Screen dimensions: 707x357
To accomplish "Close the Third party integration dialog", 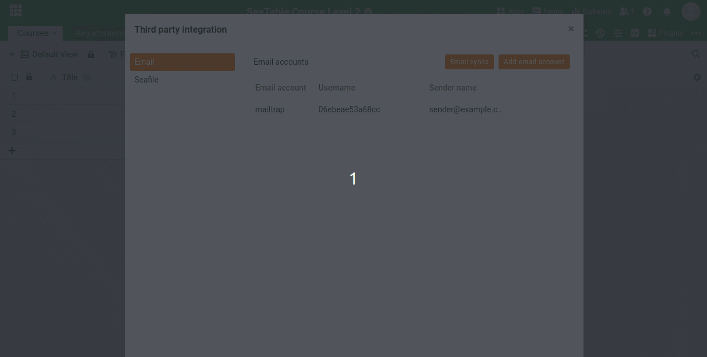I will pos(570,29).
